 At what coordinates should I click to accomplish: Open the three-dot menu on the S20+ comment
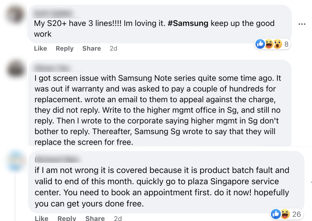tap(301, 24)
